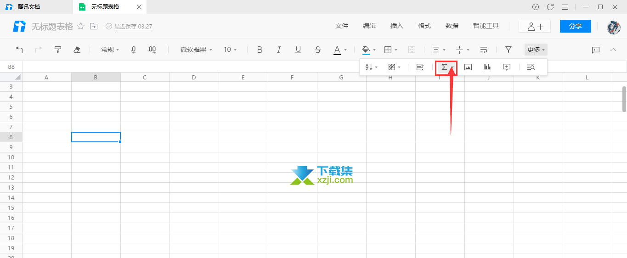Decrease decimal places
Image resolution: width=627 pixels, height=258 pixels.
click(133, 50)
